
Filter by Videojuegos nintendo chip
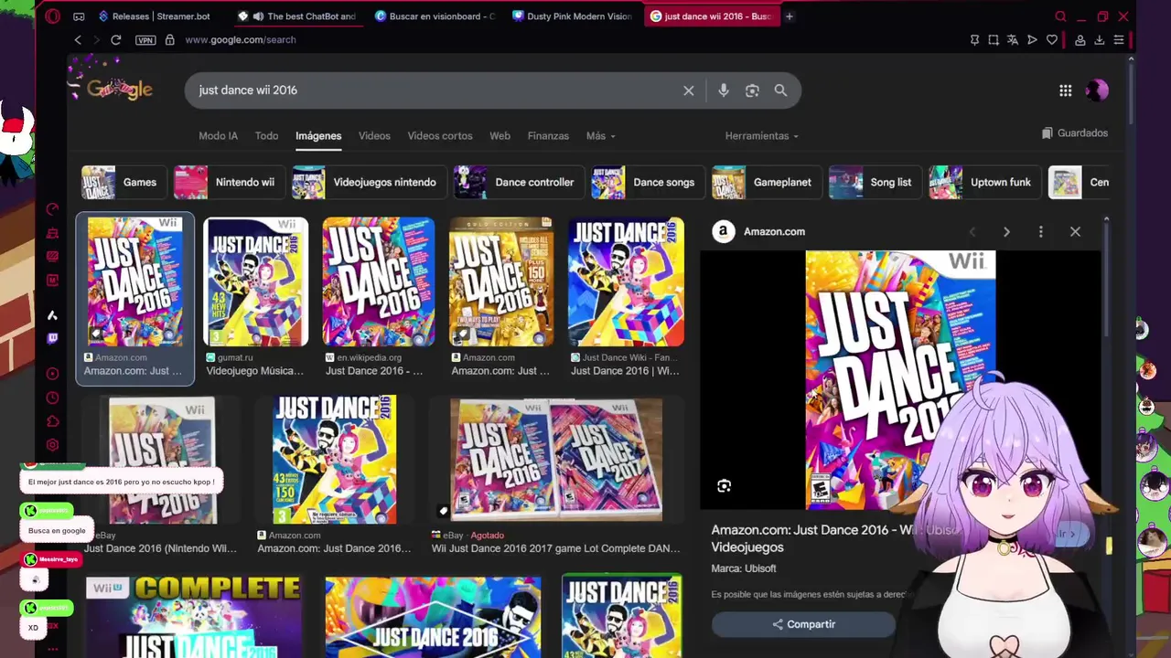(368, 182)
